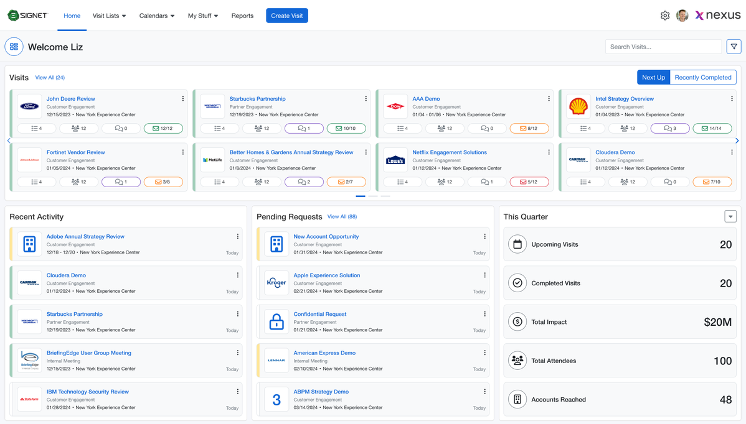Screen dimensions: 746x424
Task: Go to previous visits page arrow
Action: click(9, 141)
